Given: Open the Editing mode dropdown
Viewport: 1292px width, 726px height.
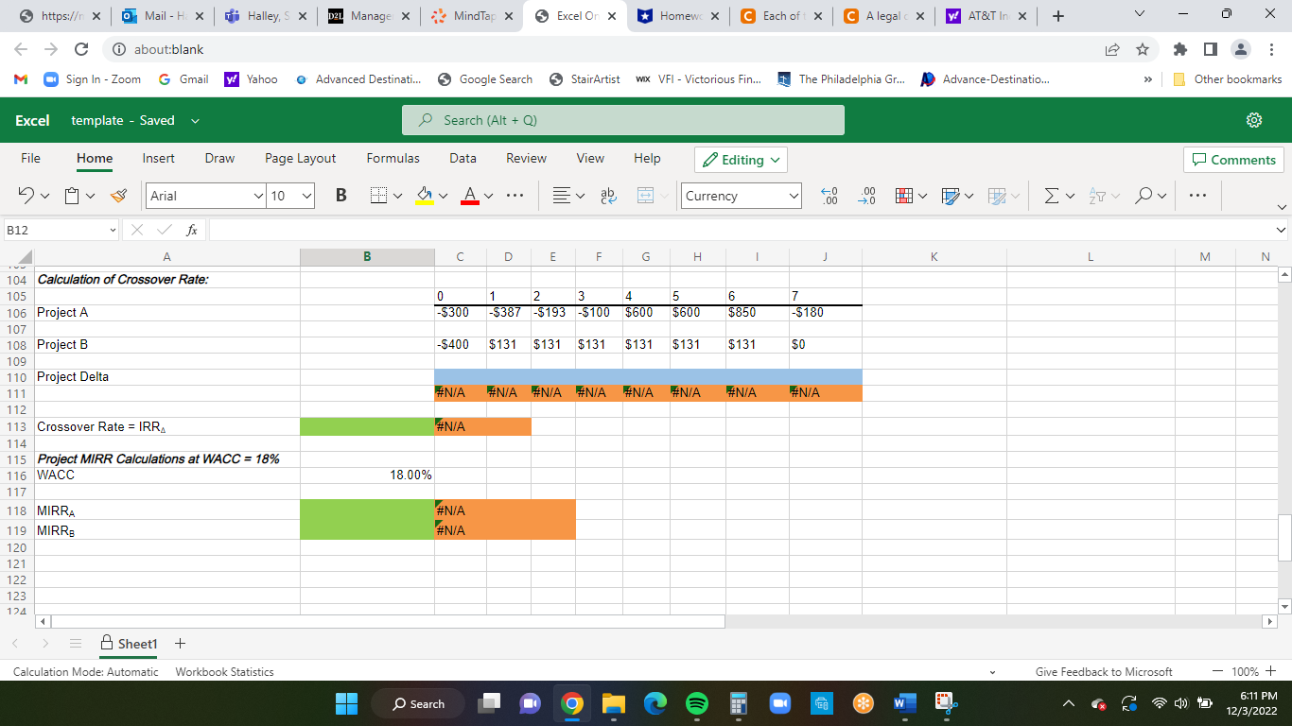Looking at the screenshot, I should click(741, 160).
